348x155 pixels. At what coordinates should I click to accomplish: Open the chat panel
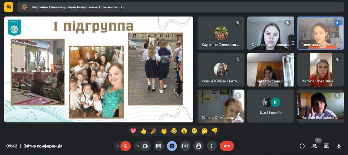click(326, 146)
